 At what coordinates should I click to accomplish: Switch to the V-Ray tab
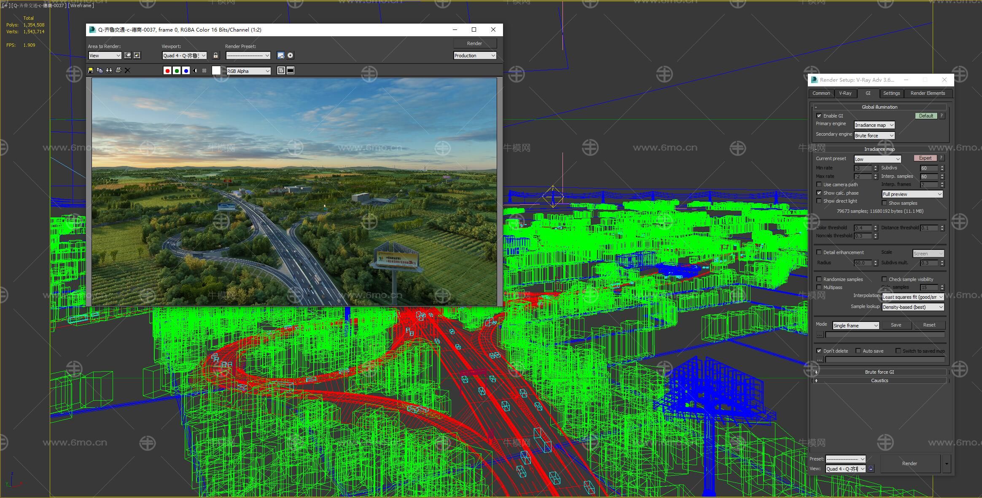click(845, 93)
